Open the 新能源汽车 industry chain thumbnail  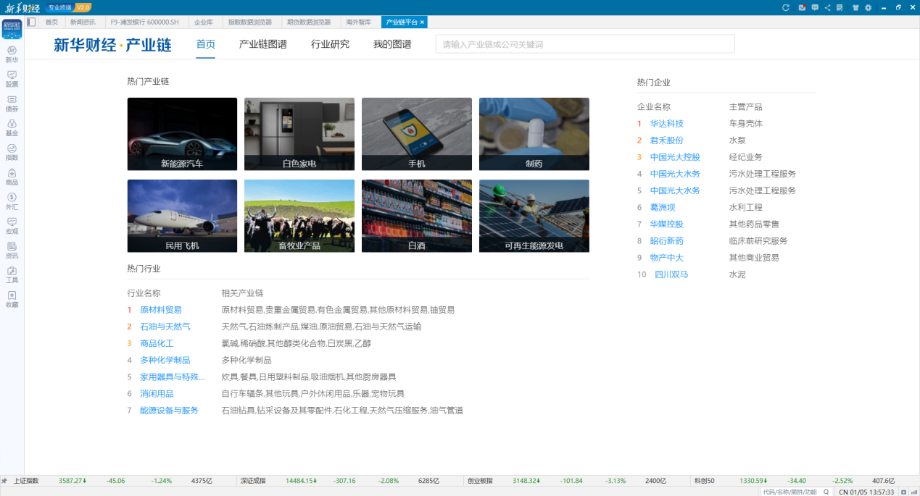click(x=182, y=134)
